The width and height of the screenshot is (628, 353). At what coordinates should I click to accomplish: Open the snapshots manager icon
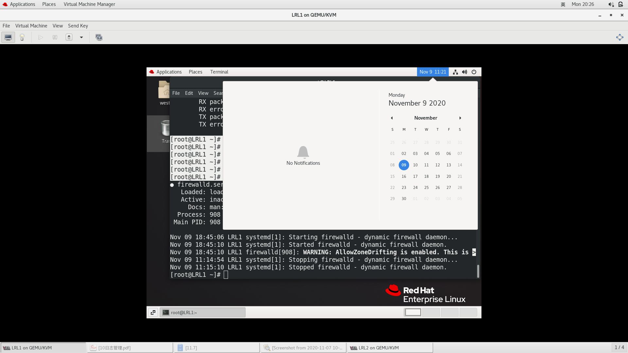[99, 37]
